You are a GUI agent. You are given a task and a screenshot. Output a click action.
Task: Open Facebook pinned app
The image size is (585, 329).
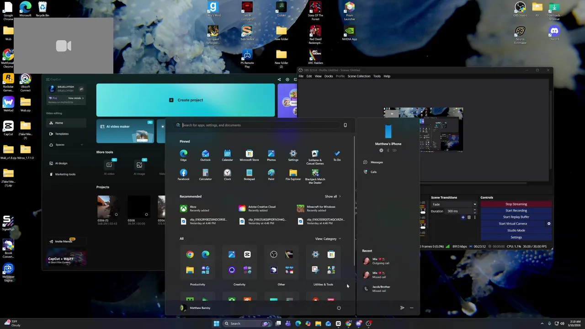[183, 175]
